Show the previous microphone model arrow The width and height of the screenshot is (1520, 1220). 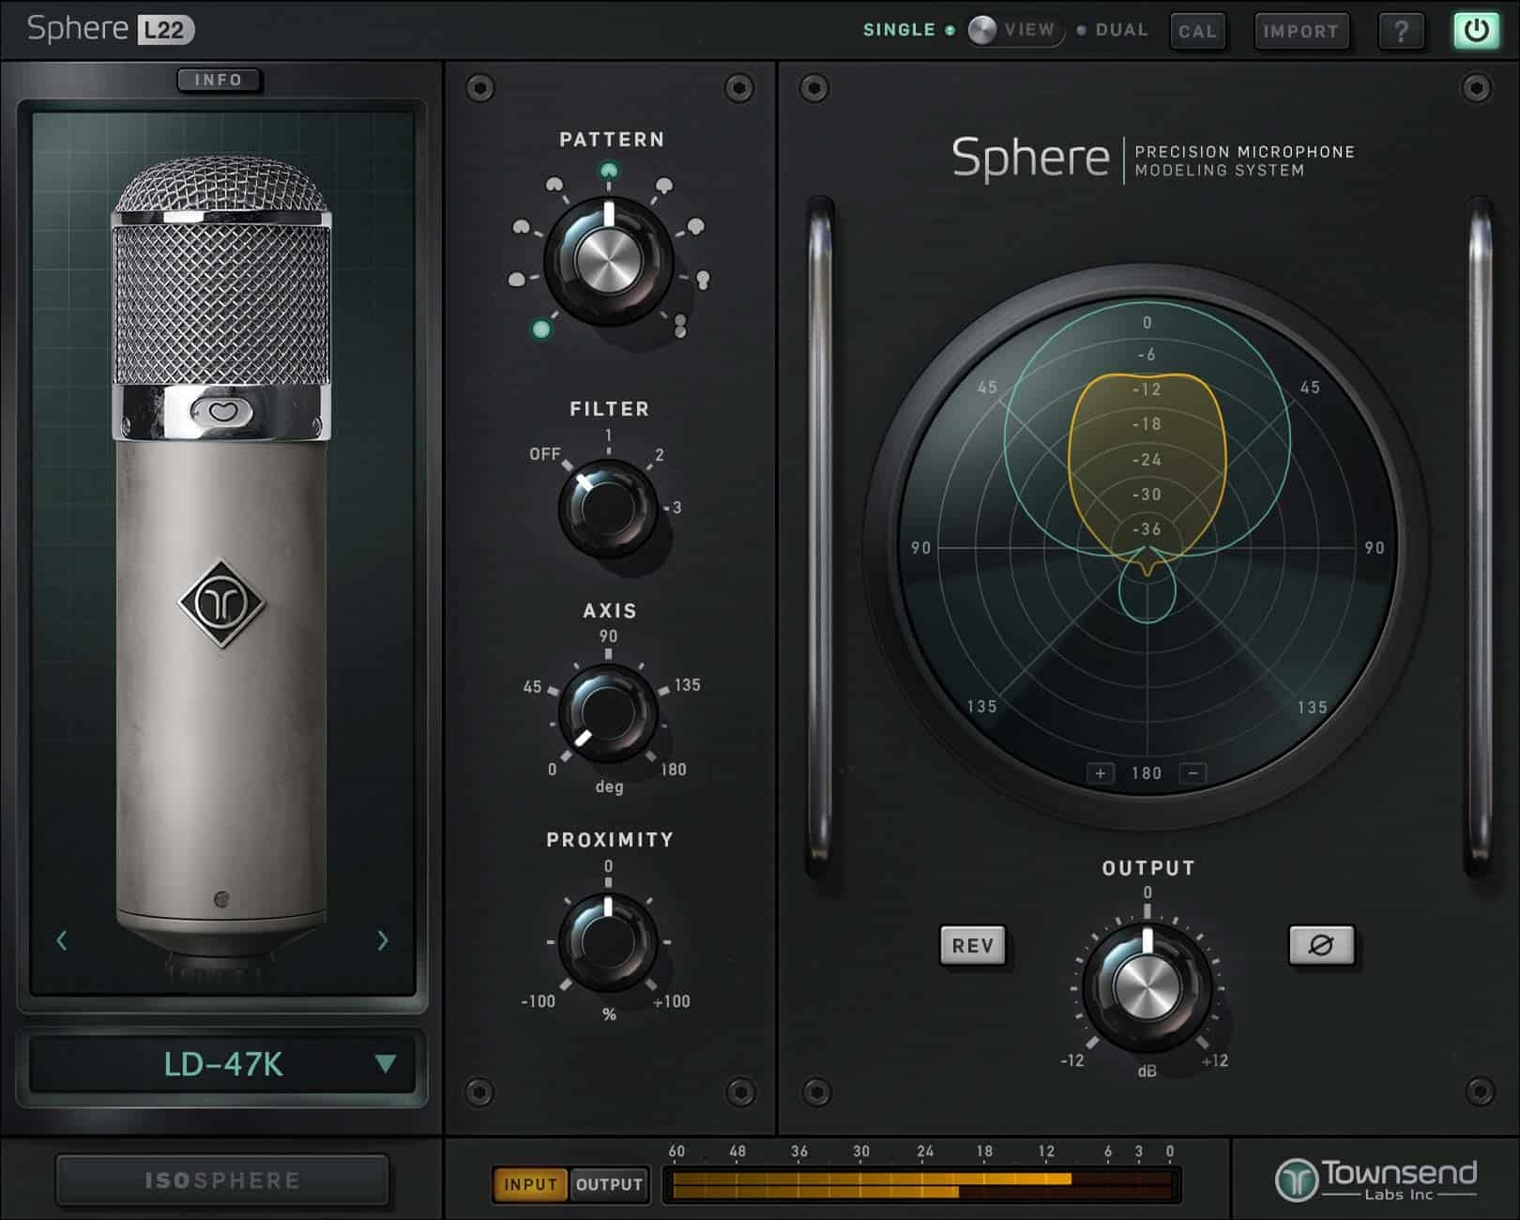[x=62, y=939]
